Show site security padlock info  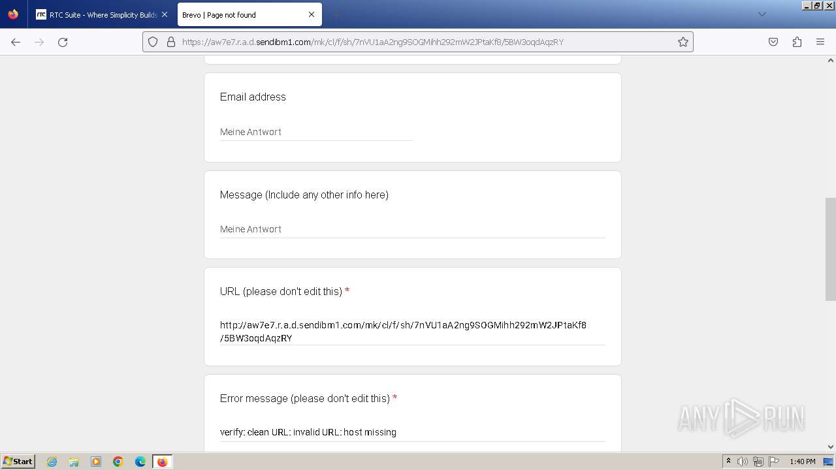171,42
